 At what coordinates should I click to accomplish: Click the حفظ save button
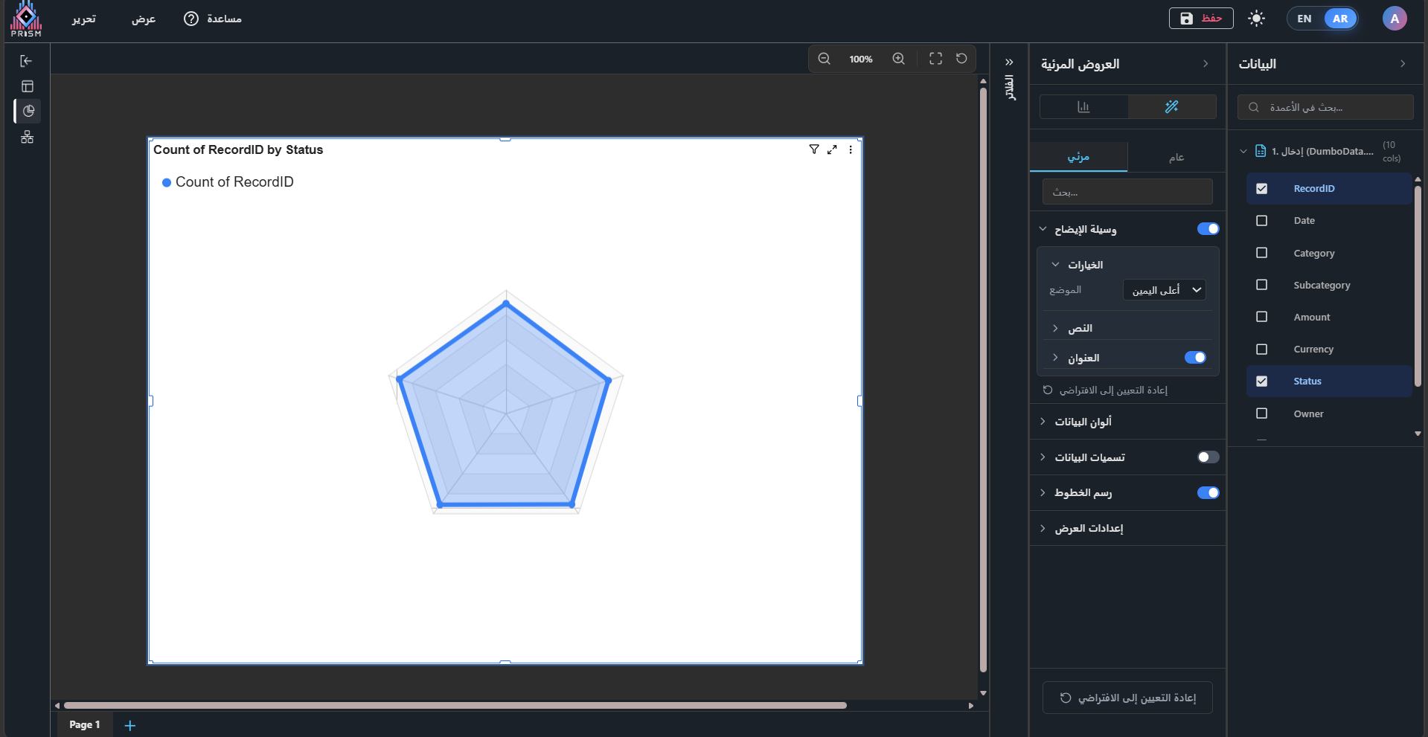[1200, 19]
